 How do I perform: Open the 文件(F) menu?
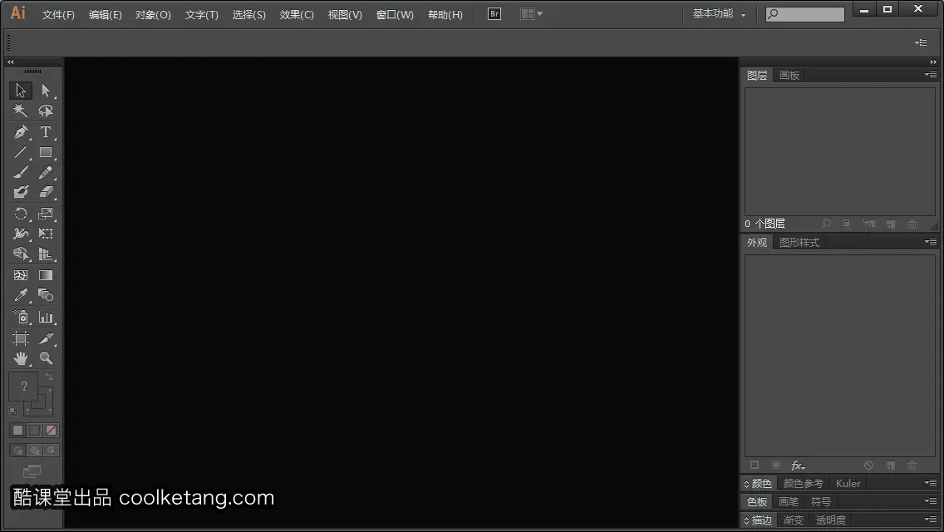click(58, 14)
